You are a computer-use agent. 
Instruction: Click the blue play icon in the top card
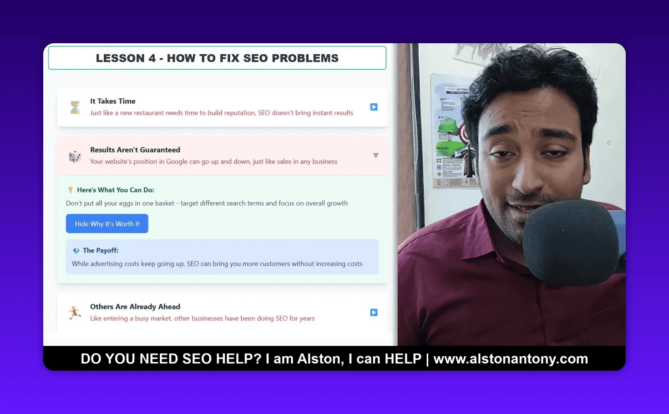[x=374, y=107]
